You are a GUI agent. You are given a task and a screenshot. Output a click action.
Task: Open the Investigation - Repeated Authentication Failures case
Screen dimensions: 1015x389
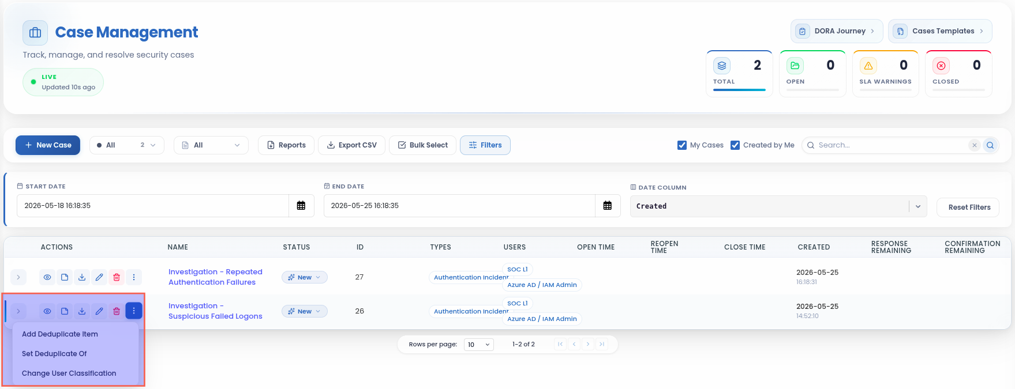215,277
